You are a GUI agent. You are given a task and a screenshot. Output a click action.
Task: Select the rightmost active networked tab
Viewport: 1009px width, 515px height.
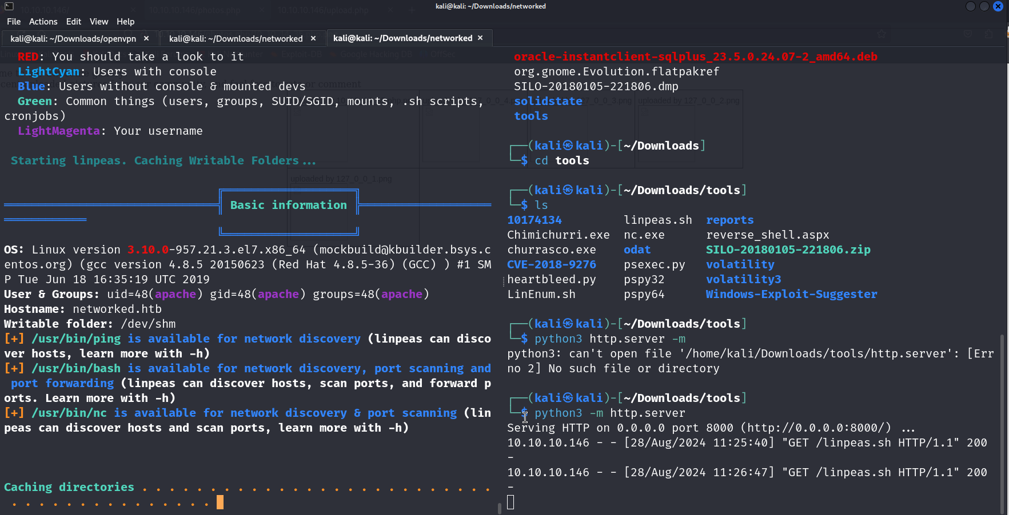402,38
